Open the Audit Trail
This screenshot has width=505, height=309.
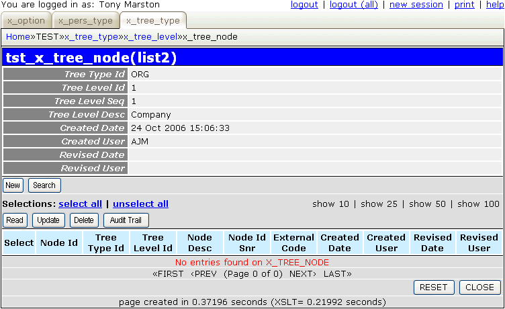[x=126, y=220]
